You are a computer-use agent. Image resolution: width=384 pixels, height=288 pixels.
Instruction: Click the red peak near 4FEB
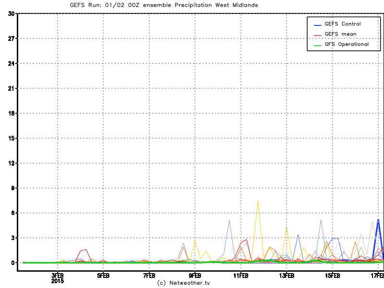(85, 250)
